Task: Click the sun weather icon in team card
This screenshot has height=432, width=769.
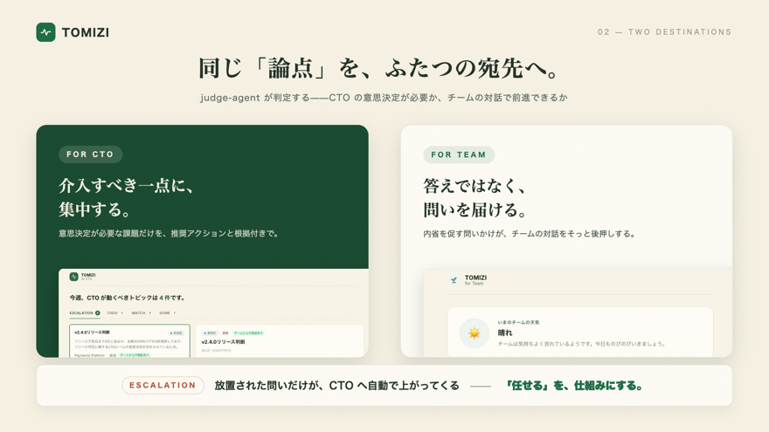Action: (x=474, y=333)
